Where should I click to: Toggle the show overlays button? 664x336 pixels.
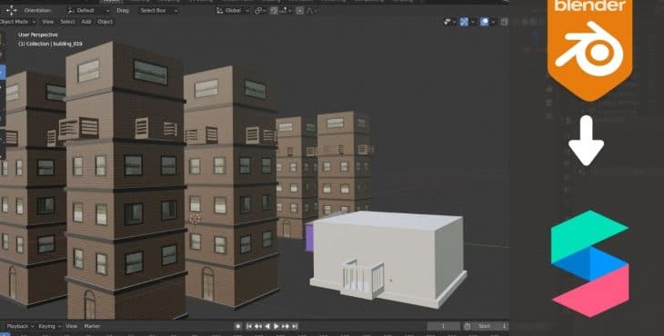[485, 22]
